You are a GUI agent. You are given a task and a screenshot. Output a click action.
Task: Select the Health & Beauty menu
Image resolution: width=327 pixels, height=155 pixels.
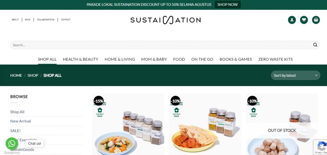click(x=80, y=59)
